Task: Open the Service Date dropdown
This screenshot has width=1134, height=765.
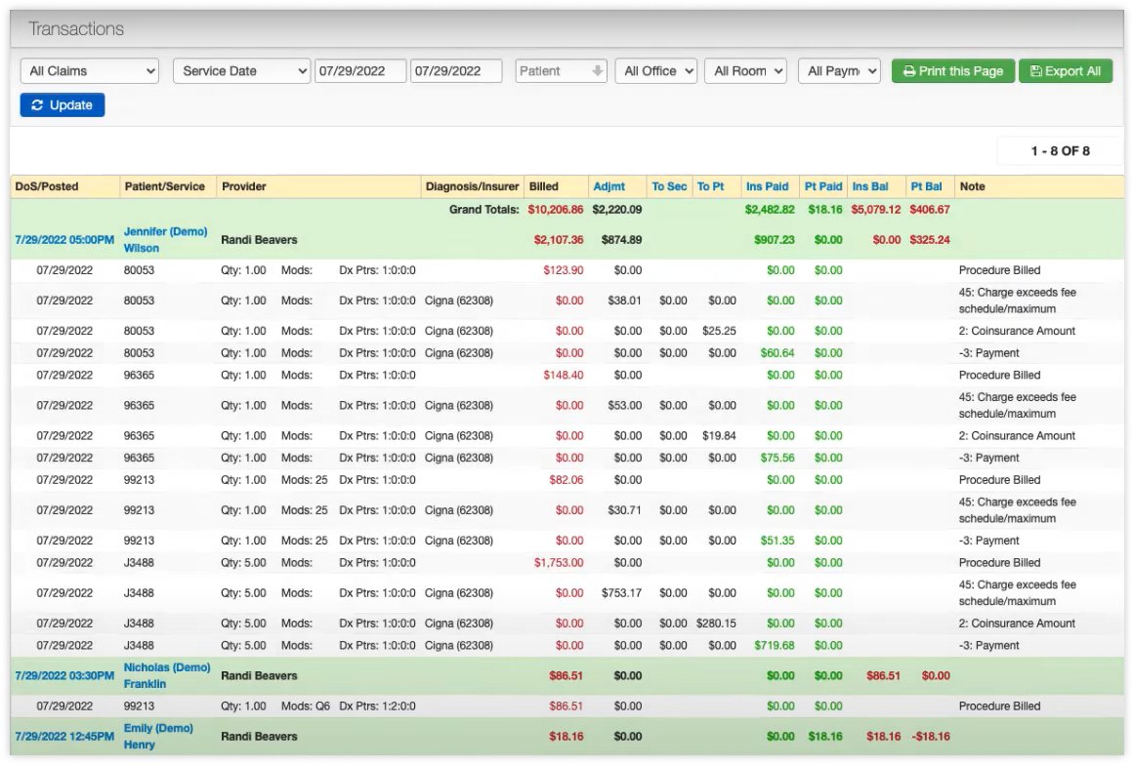Action: pyautogui.click(x=240, y=70)
